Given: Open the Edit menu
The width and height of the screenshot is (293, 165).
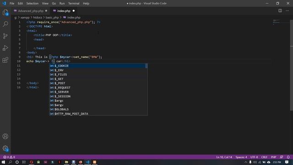Looking at the screenshot, I should [20, 3].
